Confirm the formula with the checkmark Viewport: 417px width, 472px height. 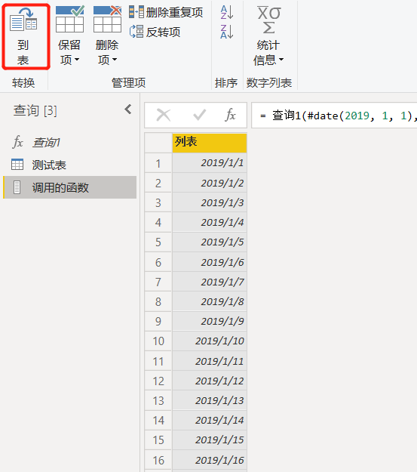point(199,116)
